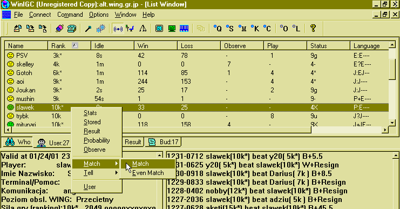400x209 pixels.
Task: Click results panel scroll up arrow
Action: pos(396,156)
